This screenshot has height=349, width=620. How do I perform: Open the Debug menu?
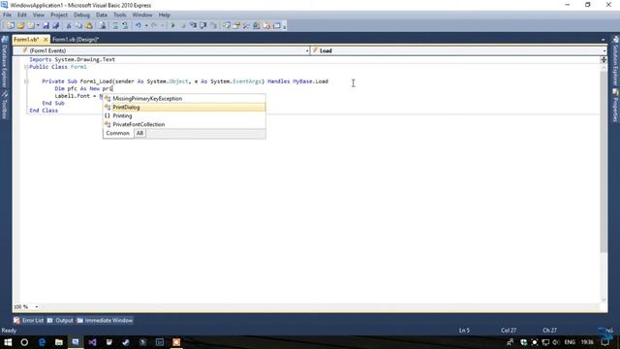click(x=81, y=15)
